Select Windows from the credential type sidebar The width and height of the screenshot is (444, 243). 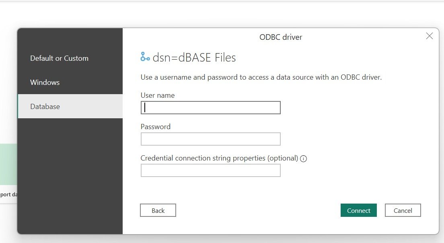[45, 82]
